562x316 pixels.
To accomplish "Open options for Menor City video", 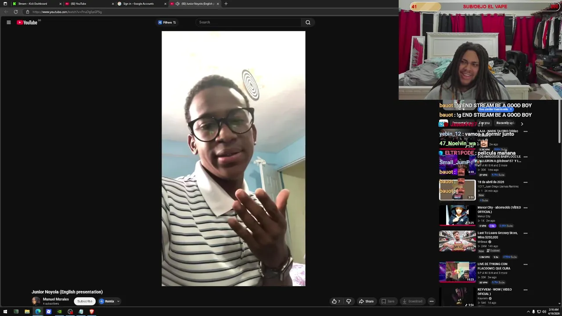I will click(x=526, y=208).
